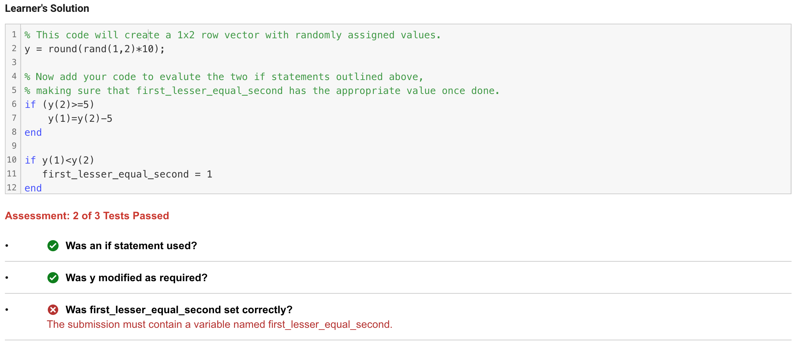Click line number 6 in the gutter
The width and height of the screenshot is (802, 348).
coord(14,104)
